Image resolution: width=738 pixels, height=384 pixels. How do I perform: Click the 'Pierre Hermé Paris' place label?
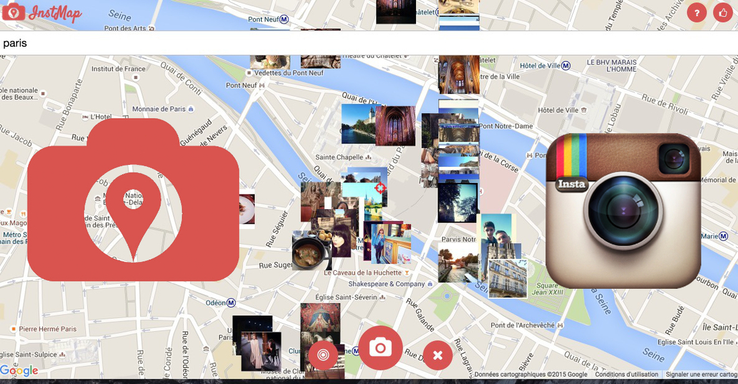tap(48, 329)
